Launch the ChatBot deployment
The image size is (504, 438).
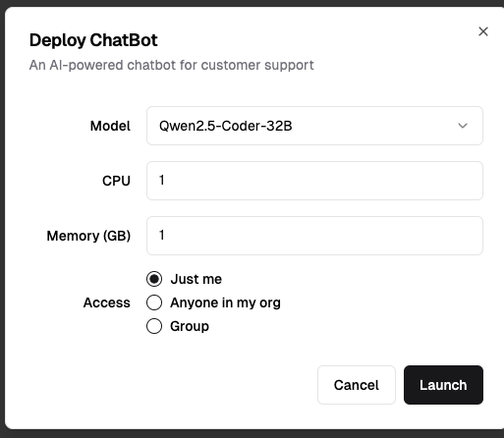point(443,385)
